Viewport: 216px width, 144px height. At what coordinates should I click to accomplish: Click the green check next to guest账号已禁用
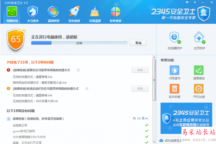(x=147, y=131)
